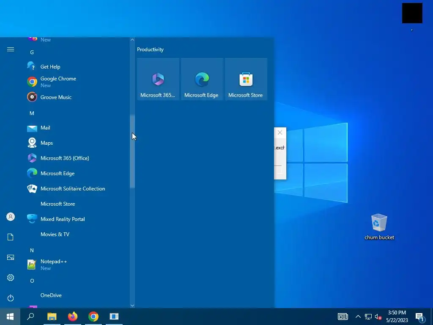Click the letter M section header

32,113
